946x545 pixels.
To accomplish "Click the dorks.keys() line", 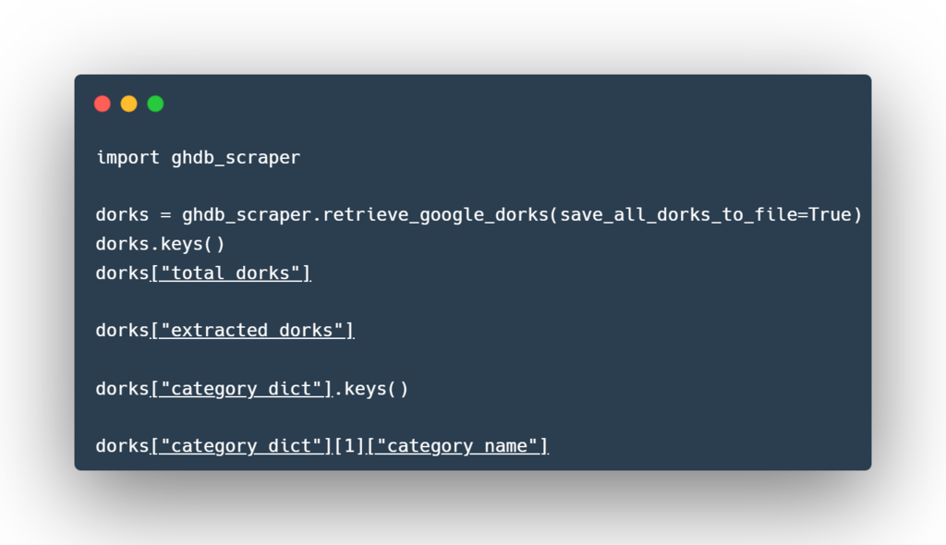I will click(x=160, y=244).
